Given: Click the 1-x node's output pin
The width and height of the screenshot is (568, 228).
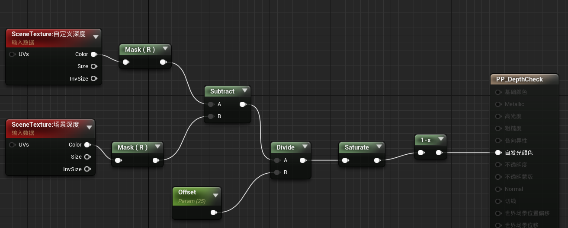Looking at the screenshot, I should [x=439, y=152].
